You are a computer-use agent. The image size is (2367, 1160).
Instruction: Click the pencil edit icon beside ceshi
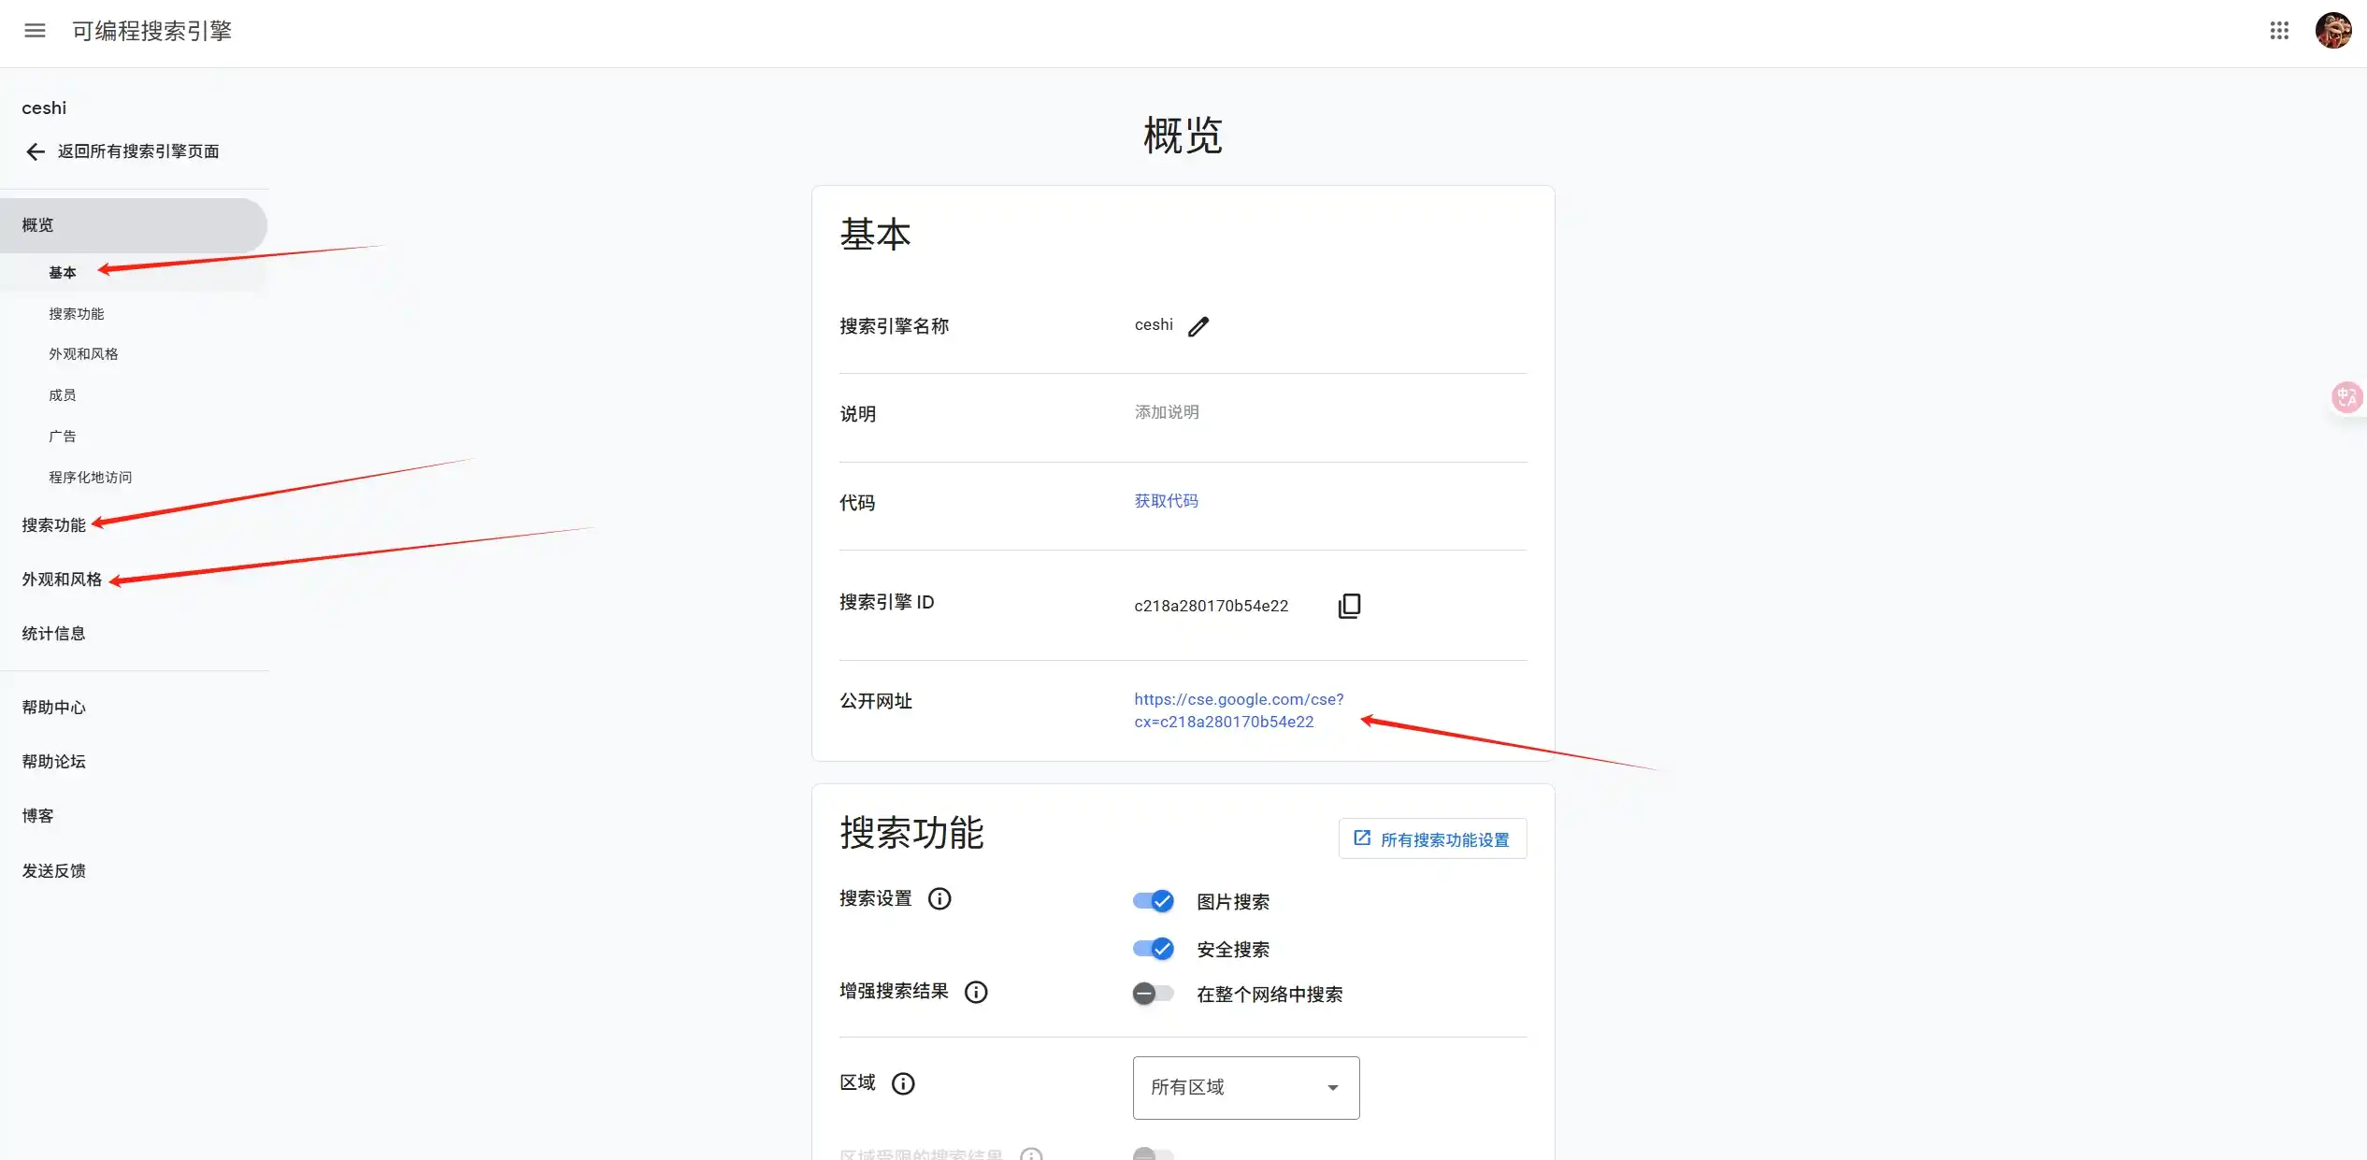1198,326
